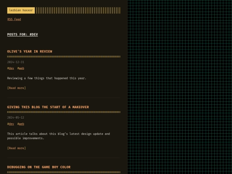Click the summary about the blog's latest design update
This screenshot has height=174, width=232.
[x=58, y=136]
